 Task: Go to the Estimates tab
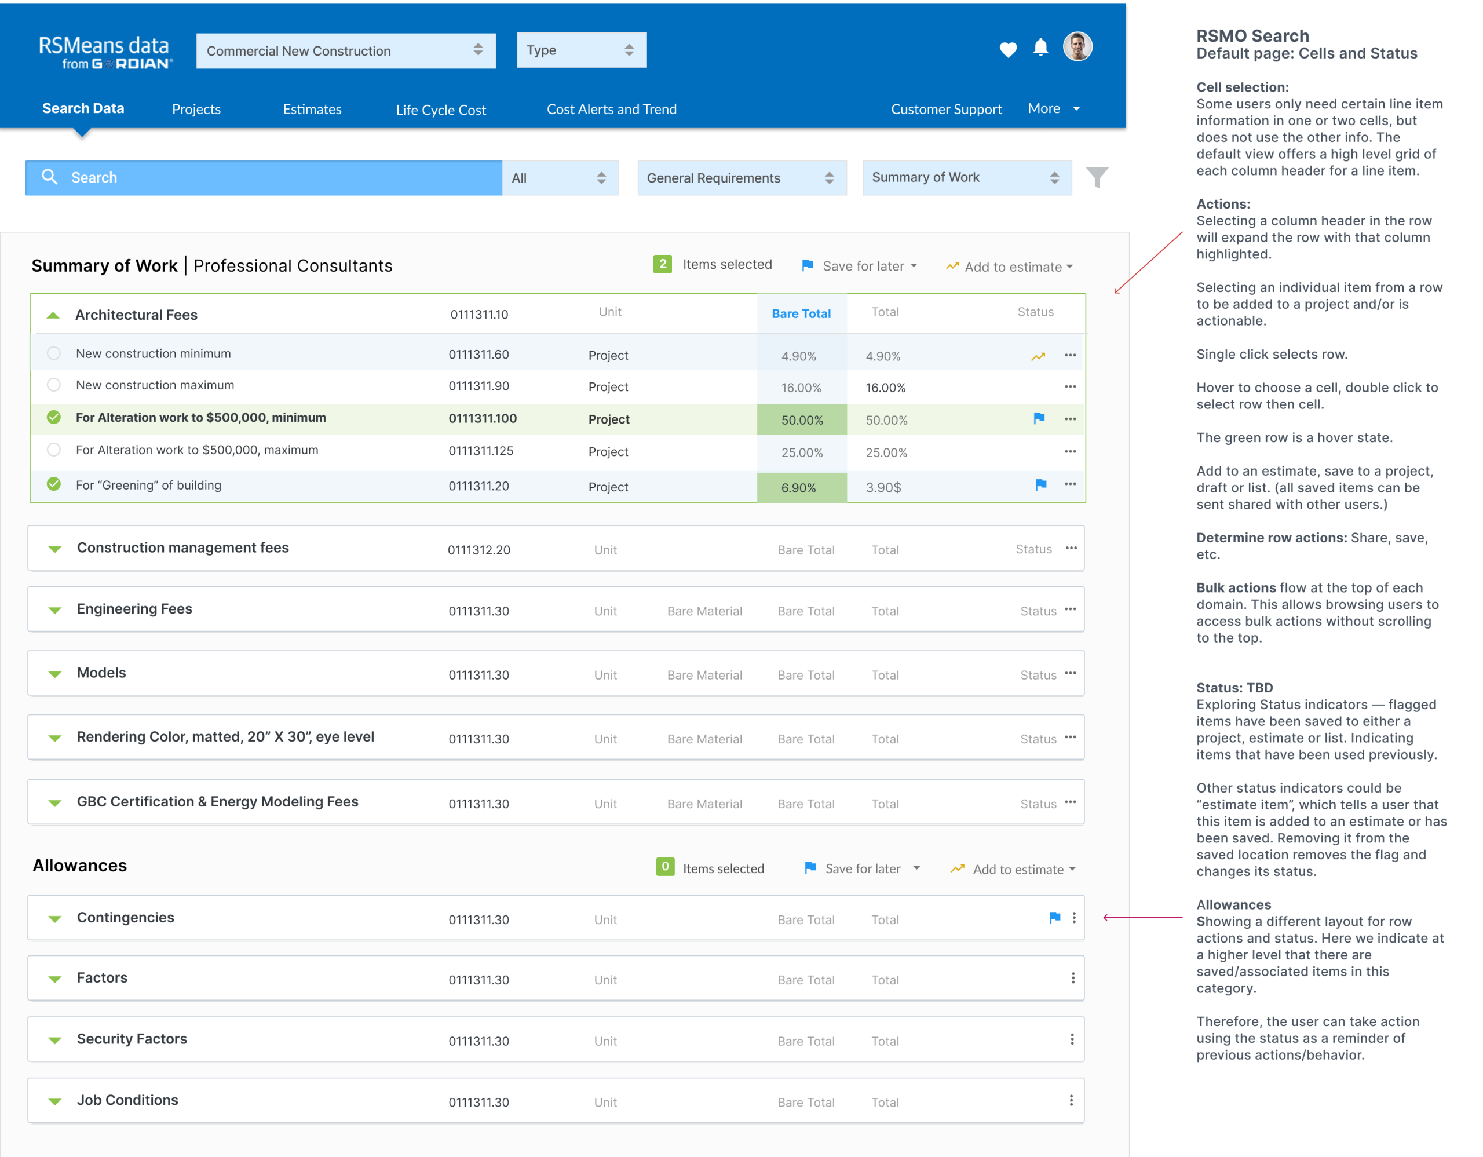(x=312, y=110)
